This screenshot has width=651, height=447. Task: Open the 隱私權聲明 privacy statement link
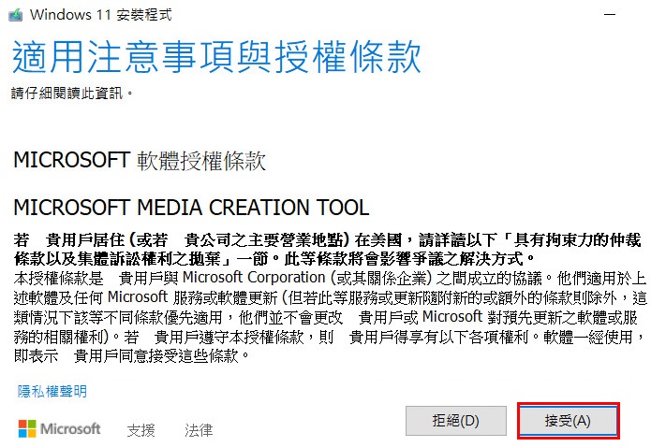click(x=52, y=391)
